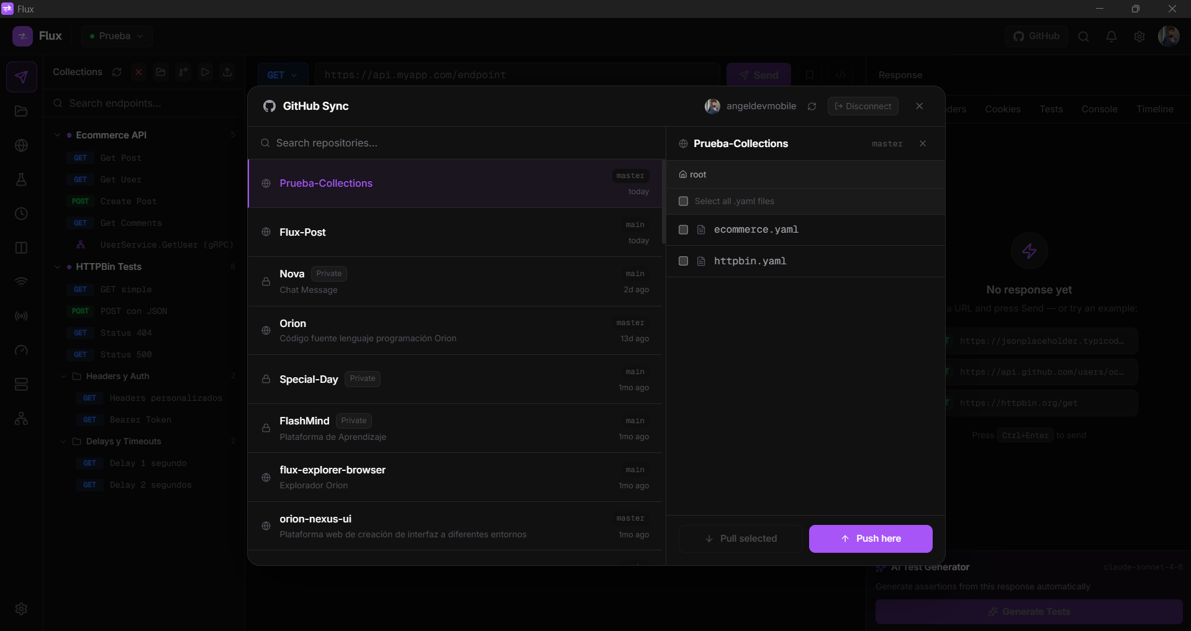Viewport: 1191px width, 631px height.
Task: Open the wifi icon in left sidebar
Action: tap(21, 282)
